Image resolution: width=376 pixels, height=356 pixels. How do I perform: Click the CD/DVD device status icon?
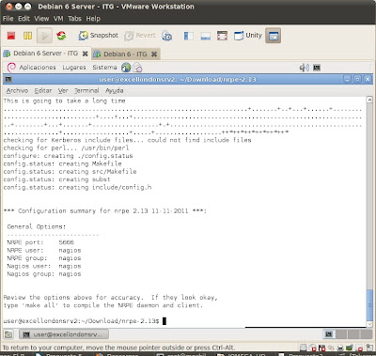click(312, 348)
